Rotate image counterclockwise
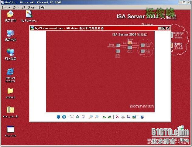 point(110,117)
